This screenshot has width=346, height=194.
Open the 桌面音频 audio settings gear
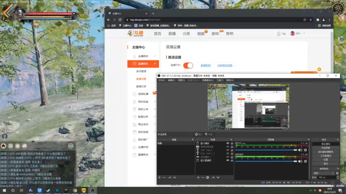tap(305, 161)
